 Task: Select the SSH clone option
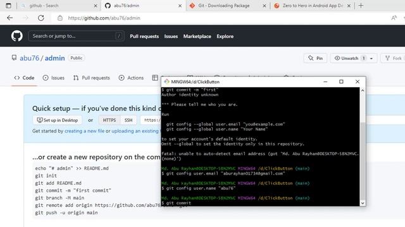[x=128, y=120]
